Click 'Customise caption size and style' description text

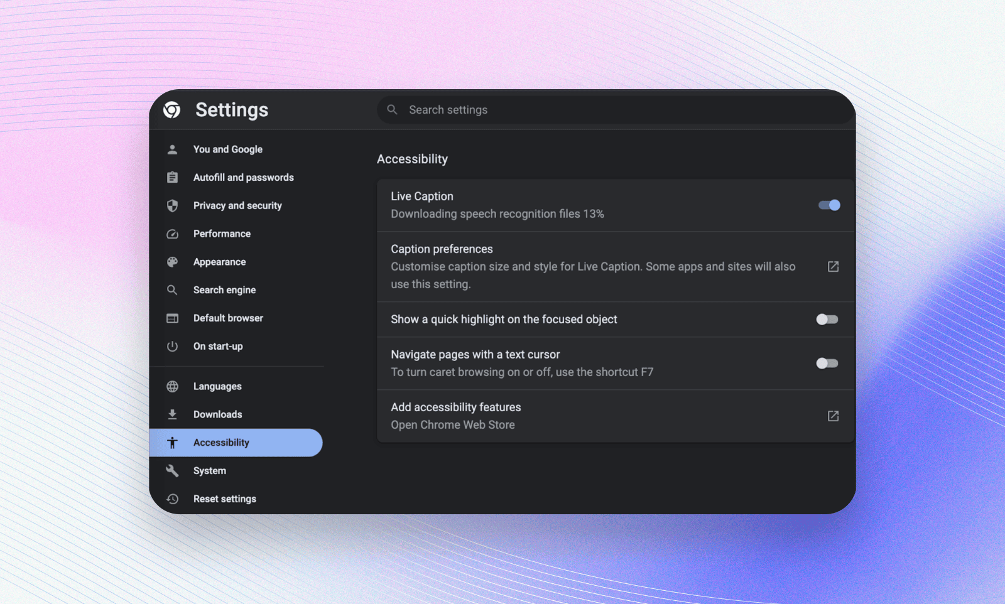click(593, 276)
